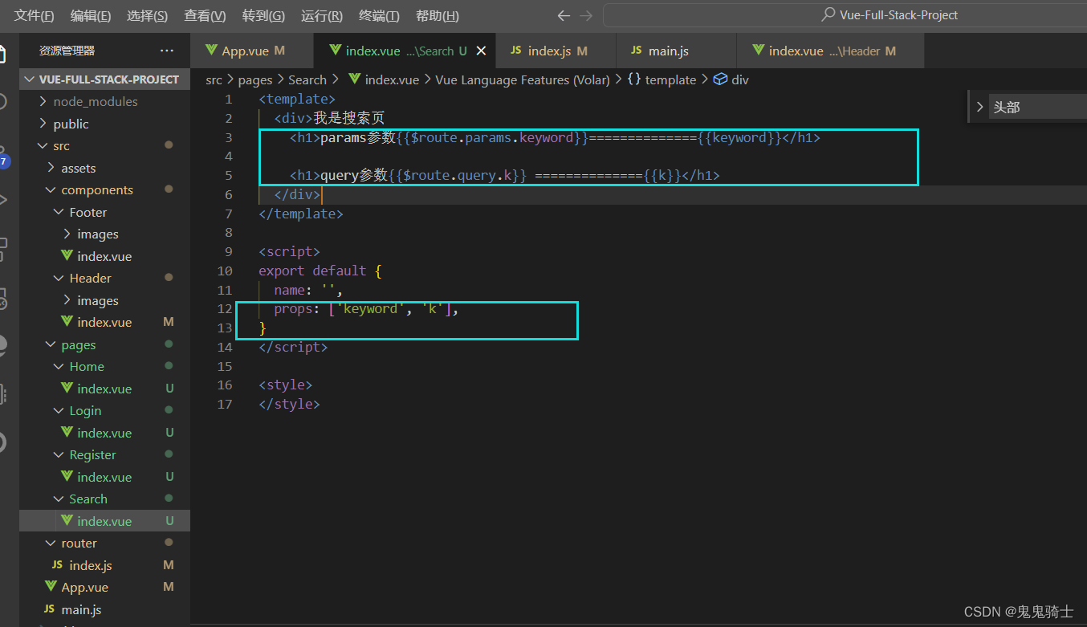Switch to the index.vue Header editor tab
Image resolution: width=1087 pixels, height=627 pixels.
(830, 51)
